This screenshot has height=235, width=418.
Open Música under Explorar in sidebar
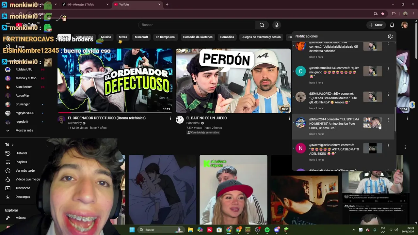[x=20, y=218]
